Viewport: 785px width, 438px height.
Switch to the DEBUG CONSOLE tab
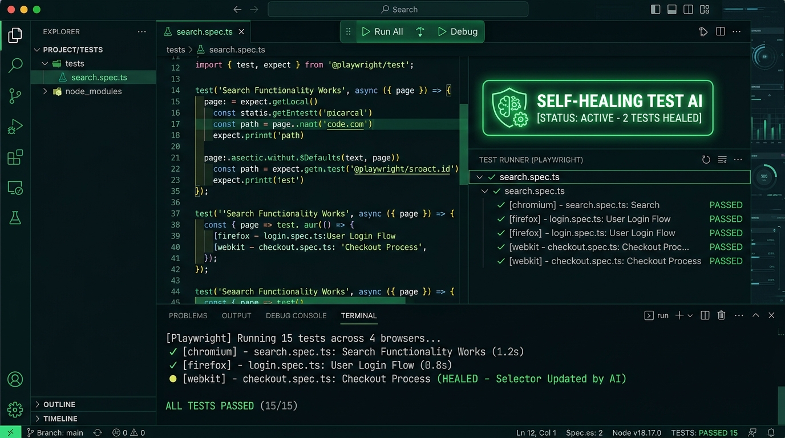(x=296, y=315)
